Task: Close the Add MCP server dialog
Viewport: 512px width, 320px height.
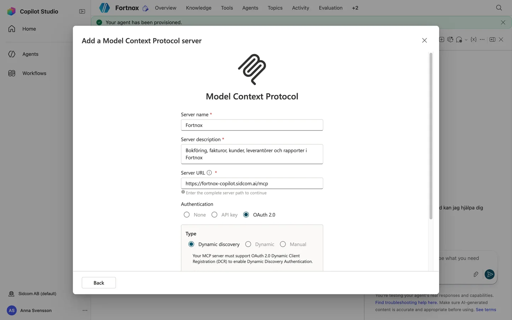Action: click(425, 41)
